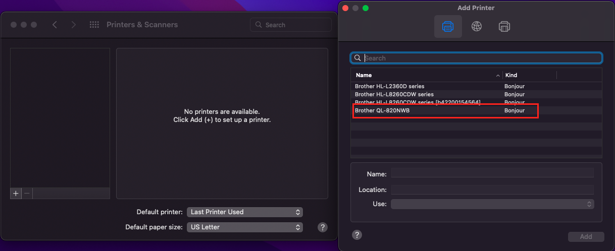Go forward in System Preferences
615x251 pixels.
click(x=74, y=25)
